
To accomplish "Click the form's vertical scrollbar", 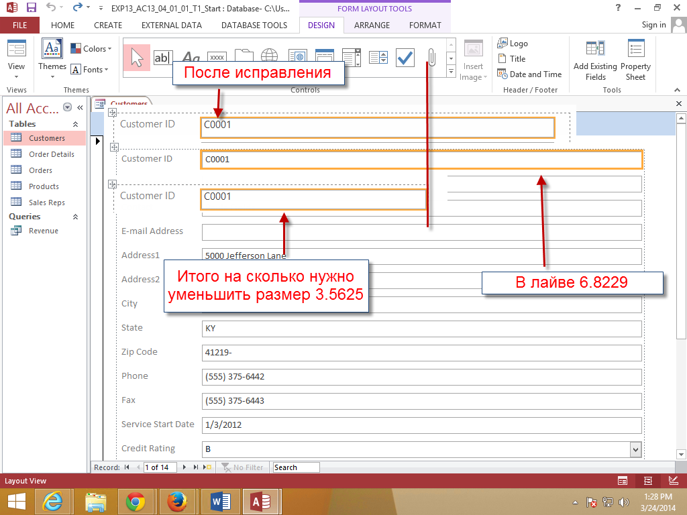I will tap(680, 286).
